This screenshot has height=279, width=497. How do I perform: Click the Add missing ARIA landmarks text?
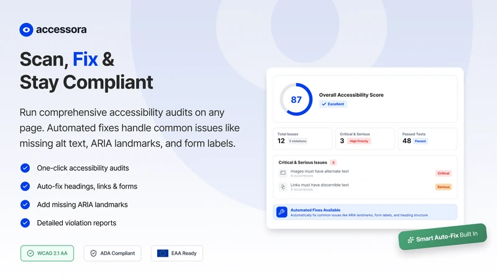[x=83, y=205]
